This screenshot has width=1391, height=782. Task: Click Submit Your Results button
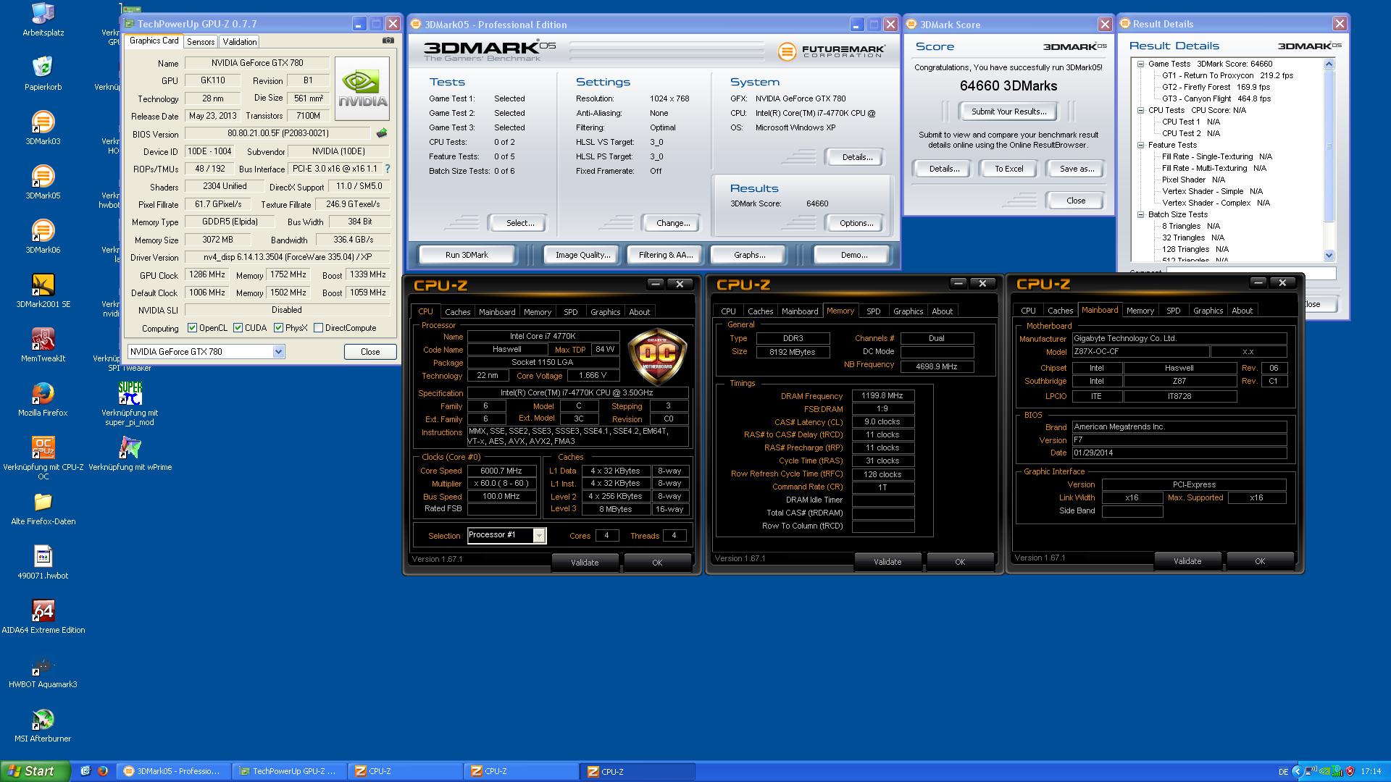1008,112
